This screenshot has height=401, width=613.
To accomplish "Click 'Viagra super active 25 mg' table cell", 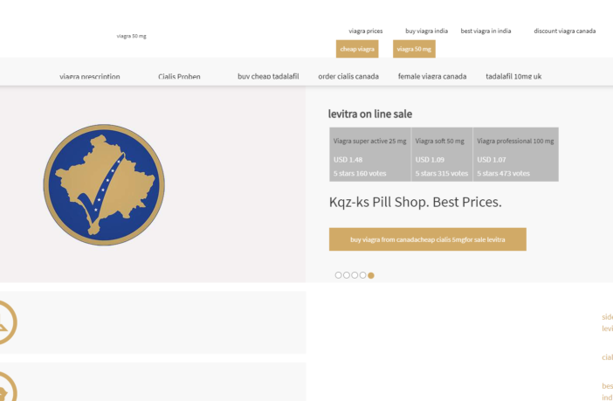I will pos(370,155).
